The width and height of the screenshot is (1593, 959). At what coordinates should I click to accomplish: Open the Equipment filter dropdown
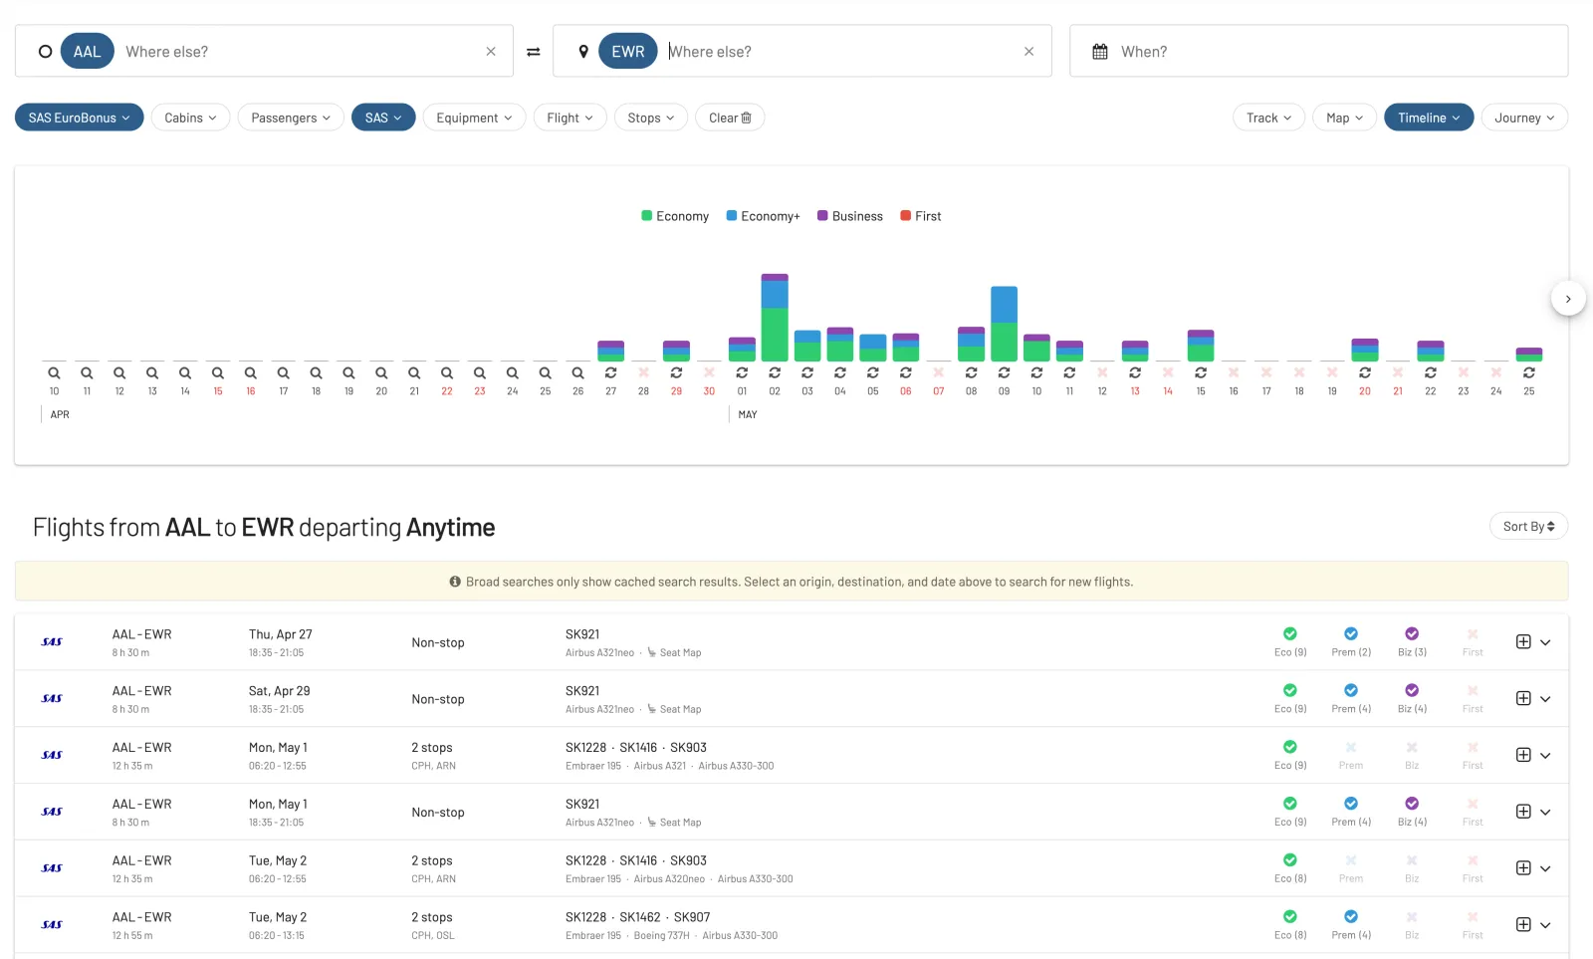pos(474,118)
